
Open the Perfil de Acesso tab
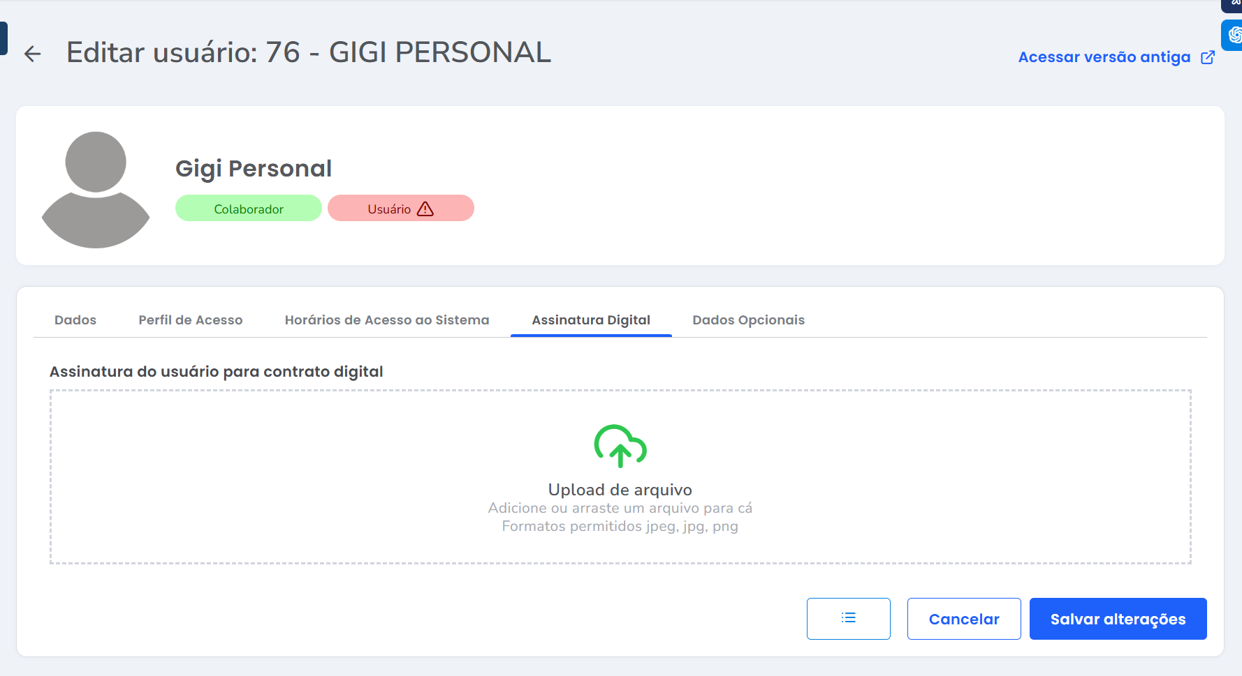[191, 320]
